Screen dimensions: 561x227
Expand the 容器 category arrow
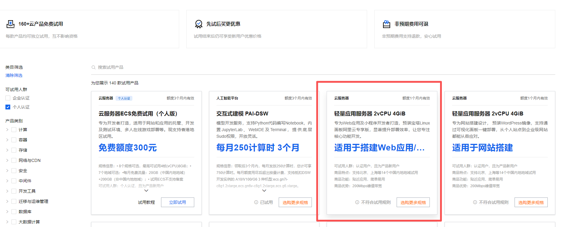(7, 140)
